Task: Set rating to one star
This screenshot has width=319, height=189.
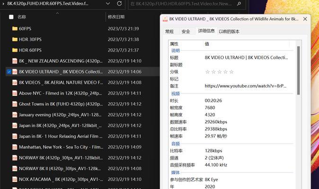Action: [207, 72]
